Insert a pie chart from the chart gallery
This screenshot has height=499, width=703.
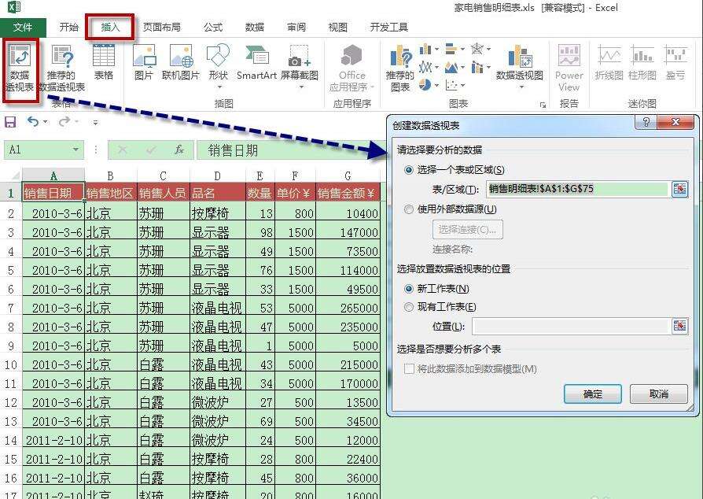coord(429,84)
